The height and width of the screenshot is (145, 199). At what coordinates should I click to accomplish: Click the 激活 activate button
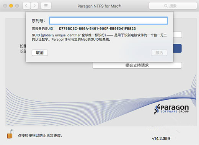159,53
